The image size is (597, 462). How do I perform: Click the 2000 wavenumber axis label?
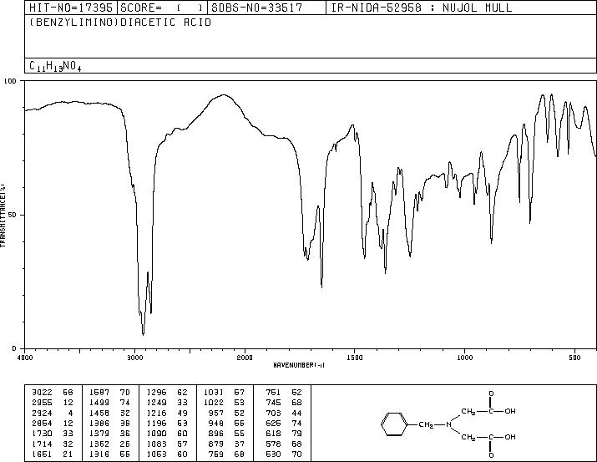[x=245, y=358]
